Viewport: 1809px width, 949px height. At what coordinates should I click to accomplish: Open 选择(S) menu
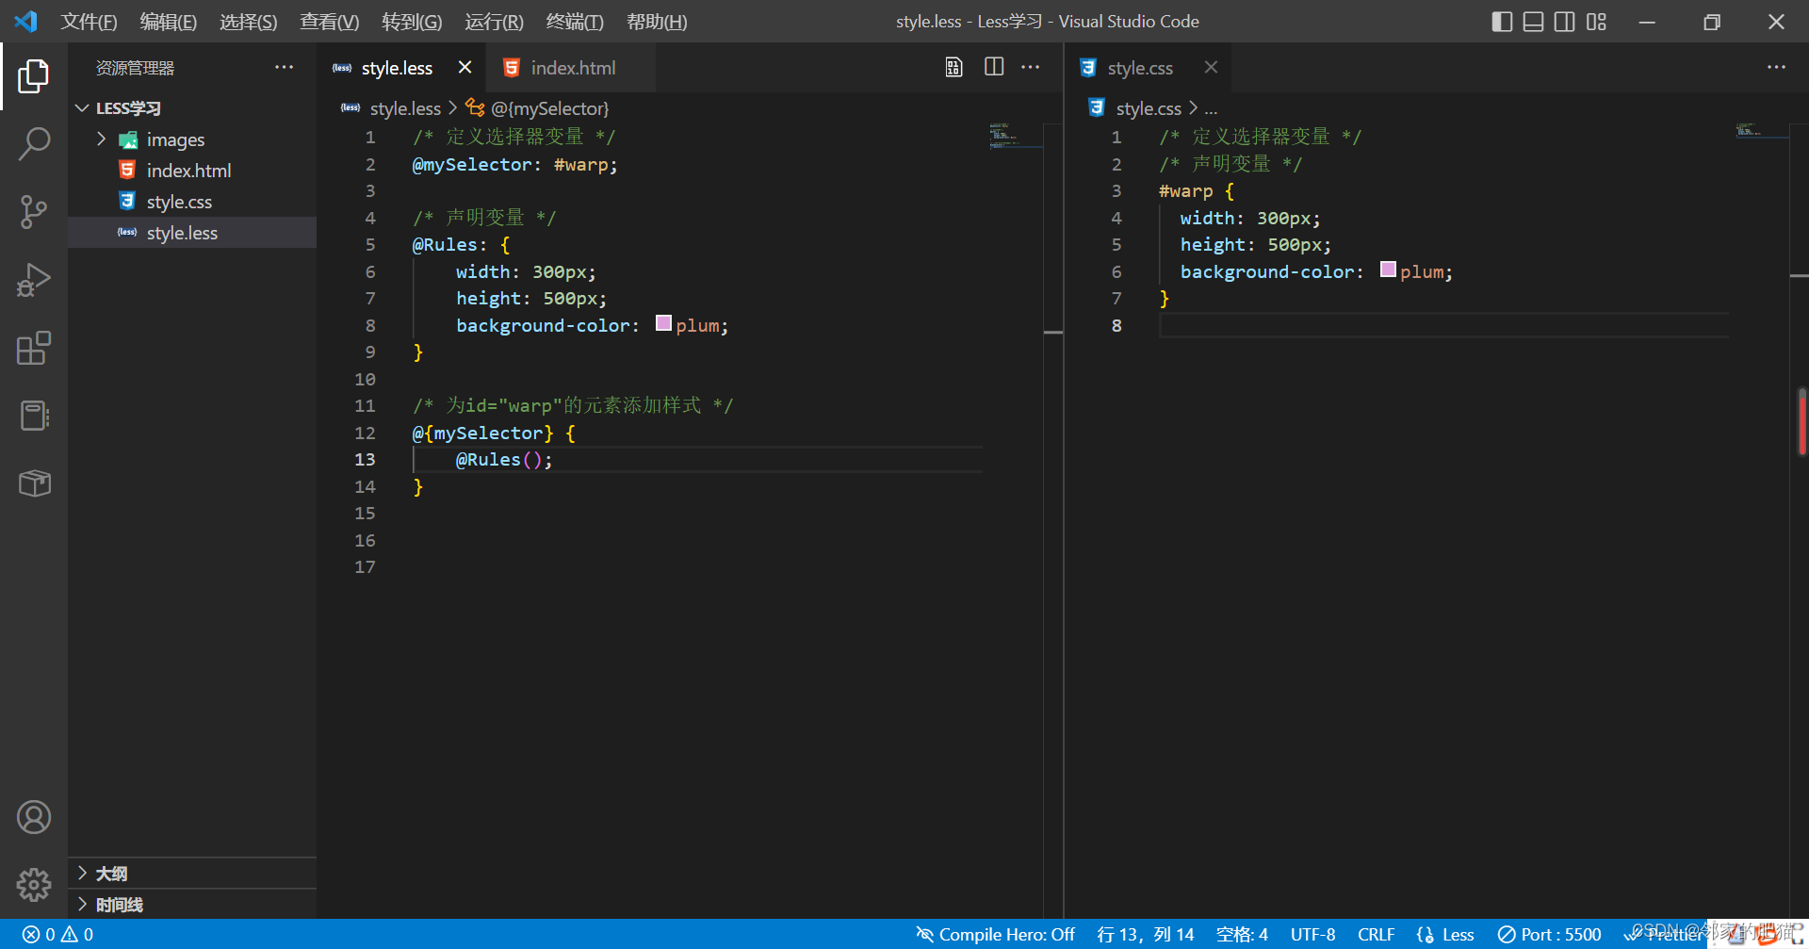click(248, 21)
